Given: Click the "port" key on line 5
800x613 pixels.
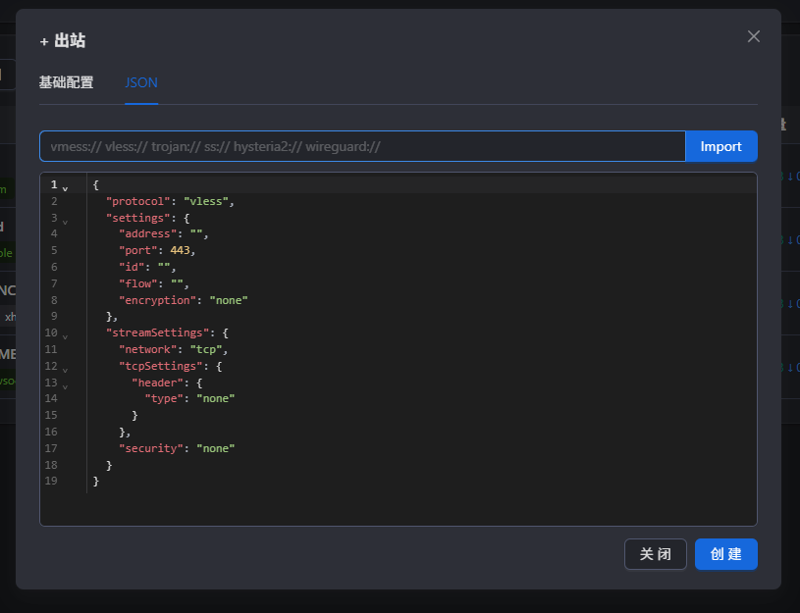Looking at the screenshot, I should [137, 250].
